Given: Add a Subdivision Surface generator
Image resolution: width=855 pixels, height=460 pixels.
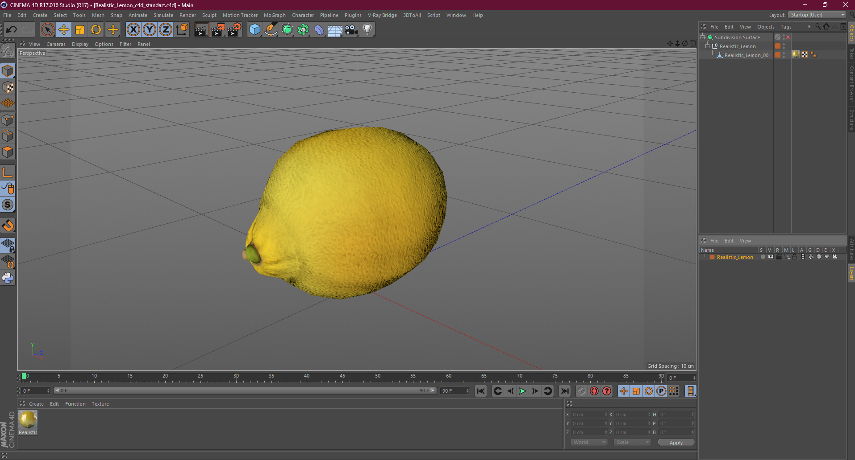Looking at the screenshot, I should pyautogui.click(x=287, y=29).
